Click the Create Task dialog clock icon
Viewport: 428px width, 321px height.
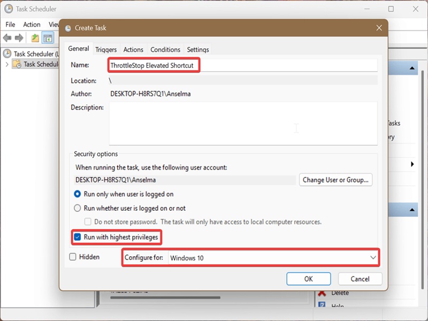pyautogui.click(x=68, y=28)
